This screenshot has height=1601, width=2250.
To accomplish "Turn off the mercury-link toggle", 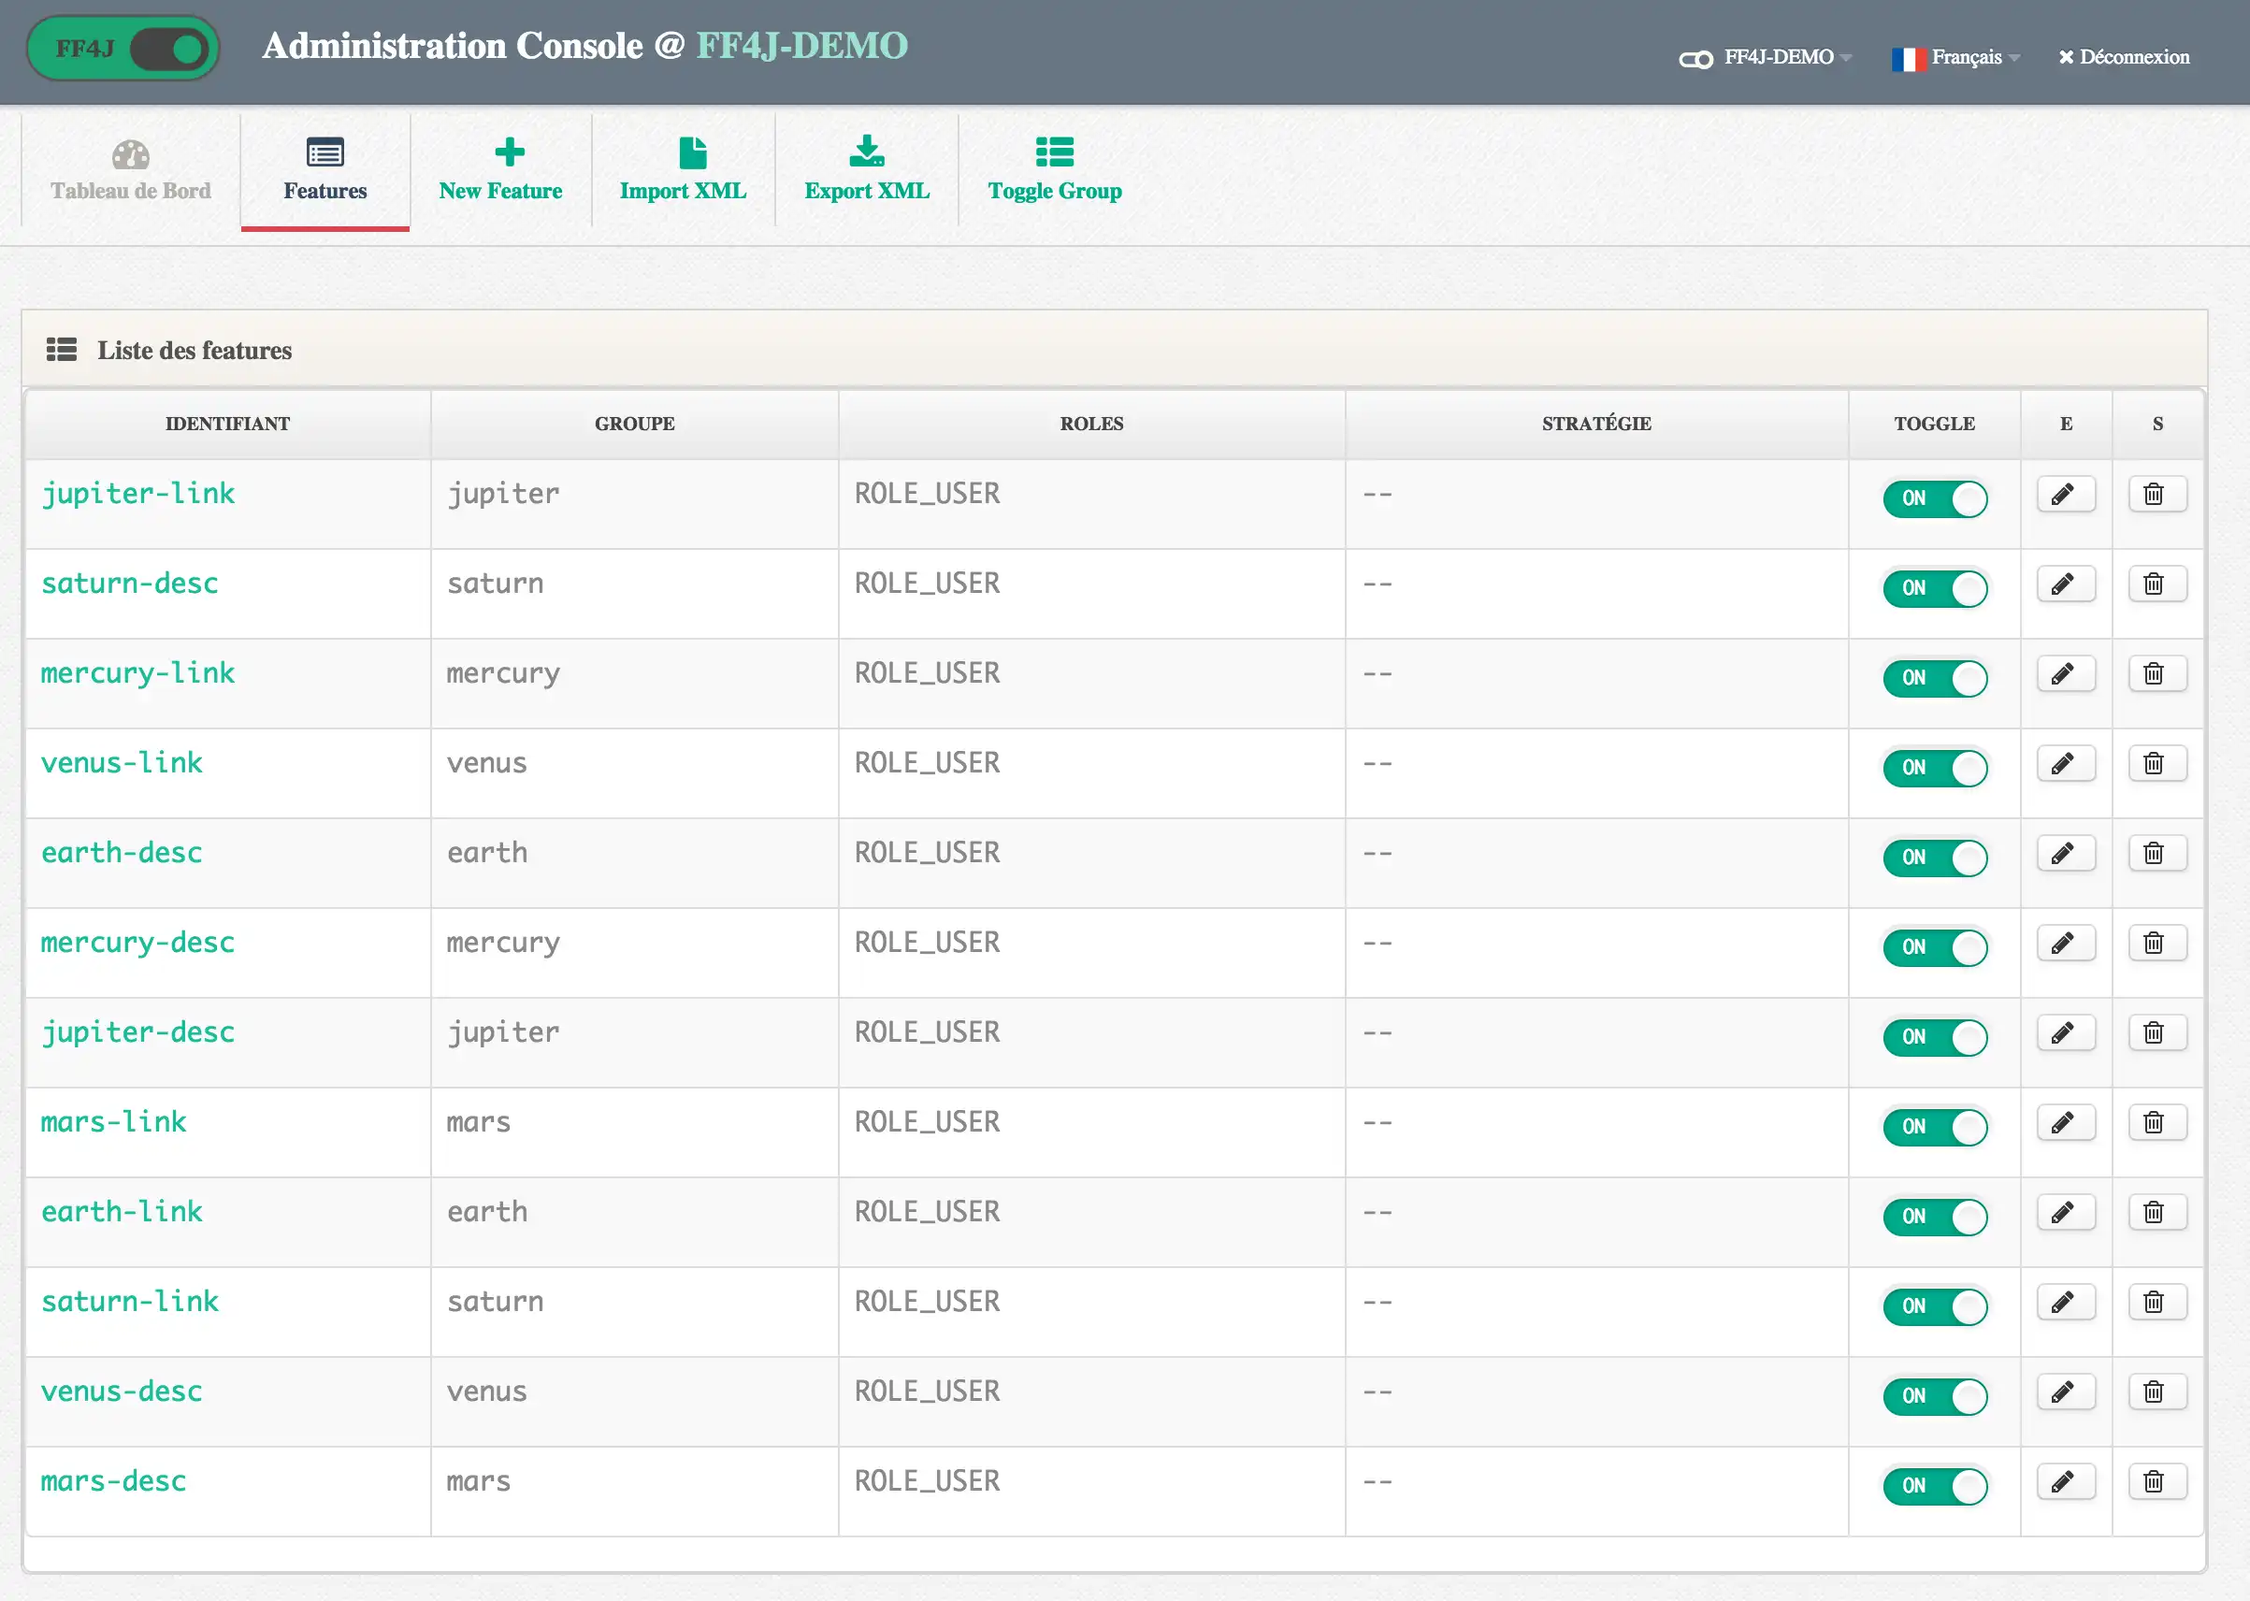I will pyautogui.click(x=1934, y=677).
